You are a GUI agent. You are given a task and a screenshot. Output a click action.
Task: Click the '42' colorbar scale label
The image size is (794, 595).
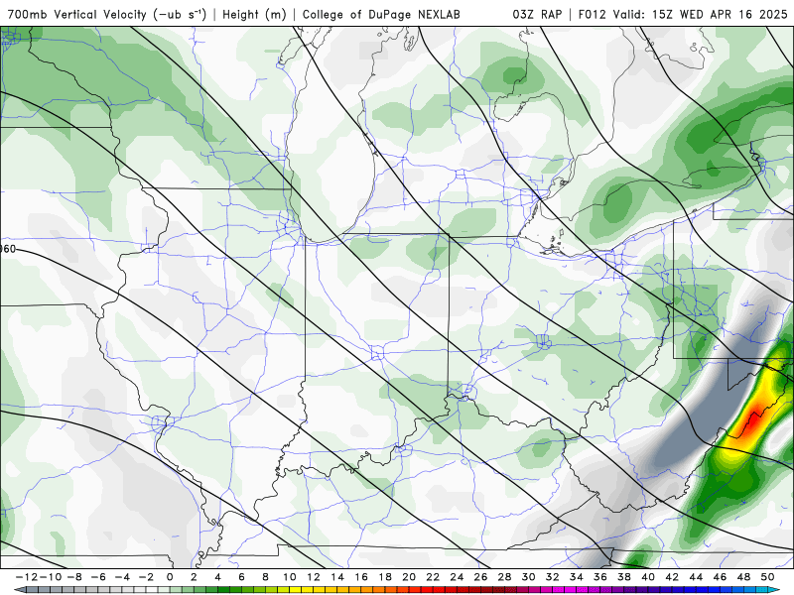(x=672, y=577)
